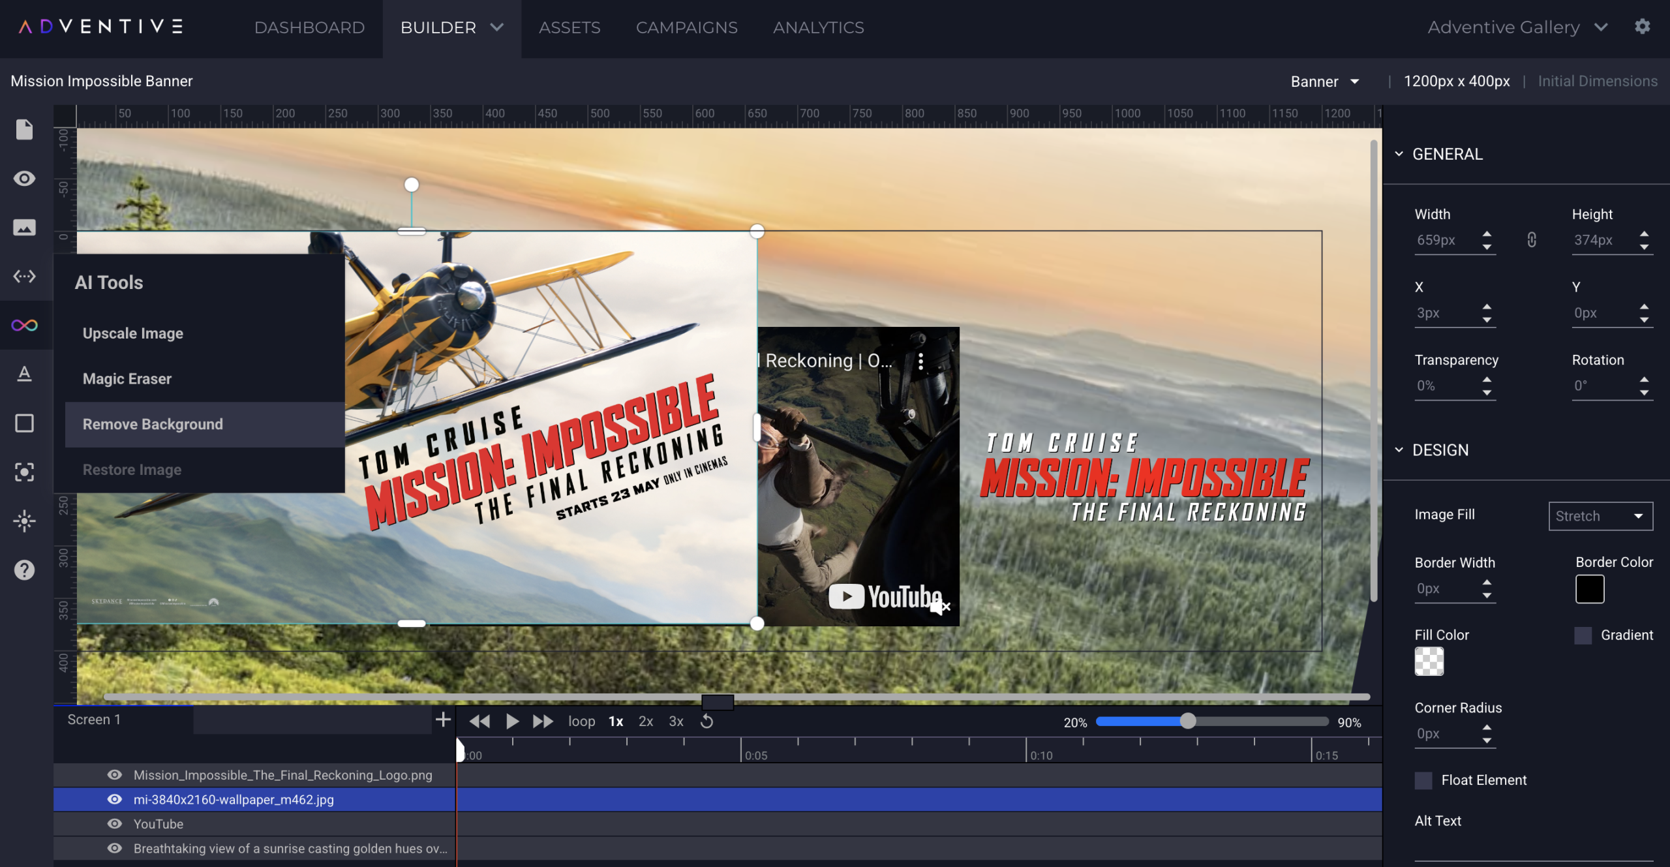Click the page document icon in sidebar
The height and width of the screenshot is (867, 1670).
pos(24,130)
